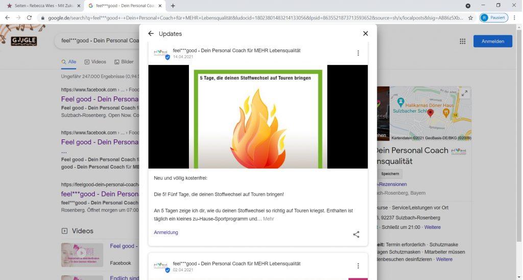Viewport: 523px width, 280px height.
Task: Open Google apps grid icon
Action: [x=462, y=41]
